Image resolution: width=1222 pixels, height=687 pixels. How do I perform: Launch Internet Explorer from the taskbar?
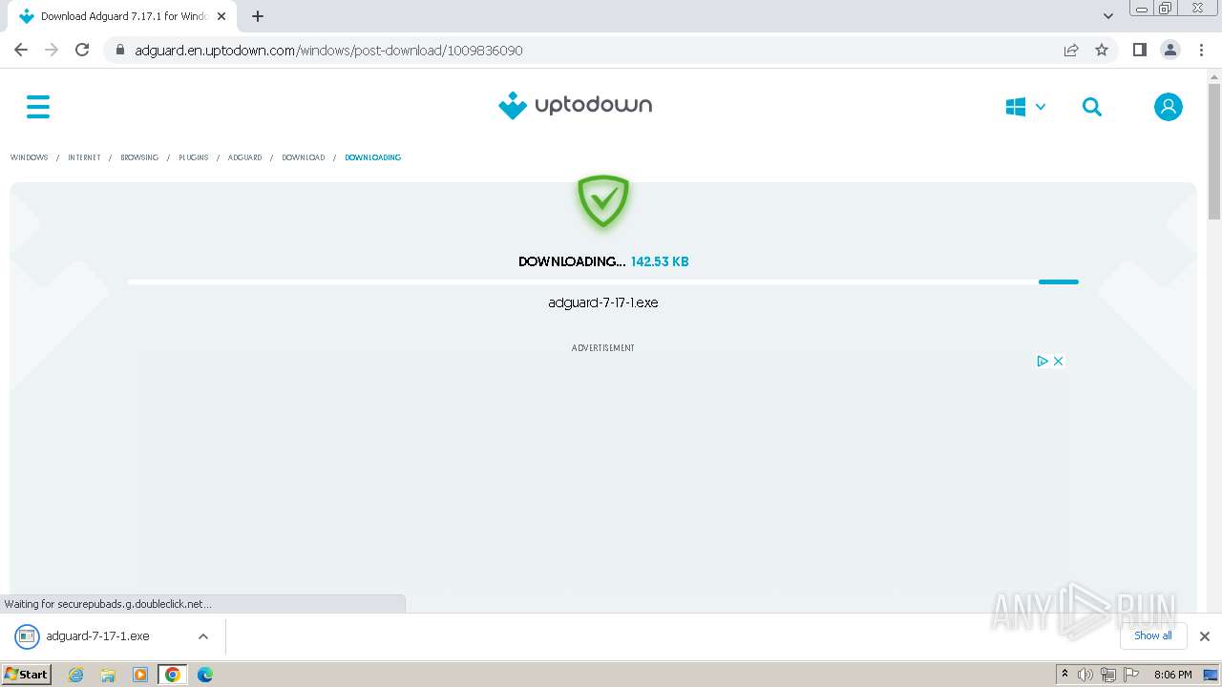pyautogui.click(x=76, y=675)
